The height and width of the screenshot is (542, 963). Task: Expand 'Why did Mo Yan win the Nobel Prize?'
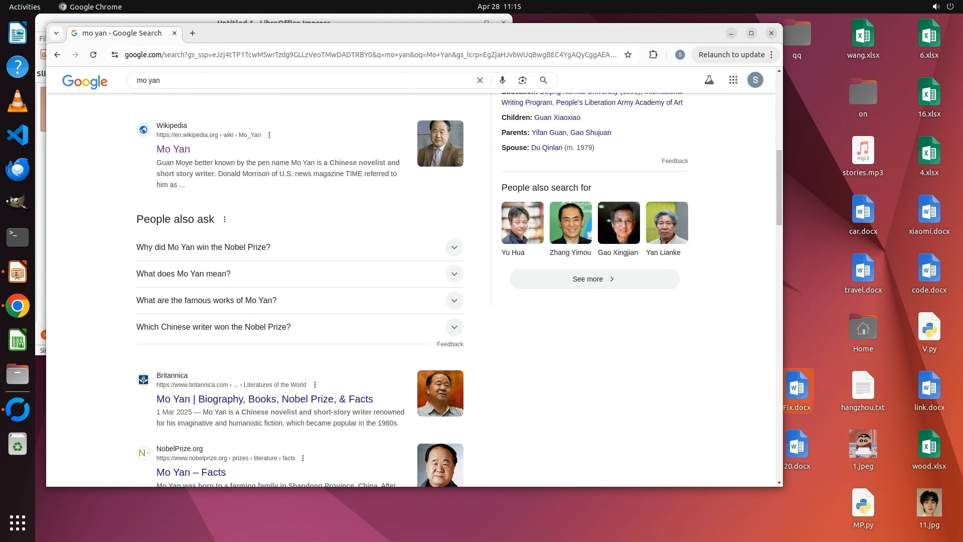[x=454, y=247]
